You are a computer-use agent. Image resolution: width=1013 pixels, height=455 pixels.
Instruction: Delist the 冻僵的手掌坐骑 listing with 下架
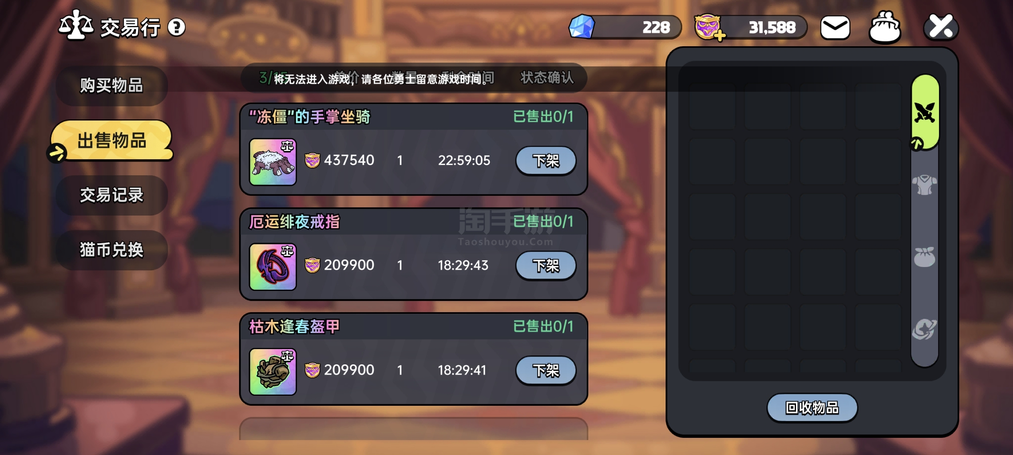pos(545,161)
